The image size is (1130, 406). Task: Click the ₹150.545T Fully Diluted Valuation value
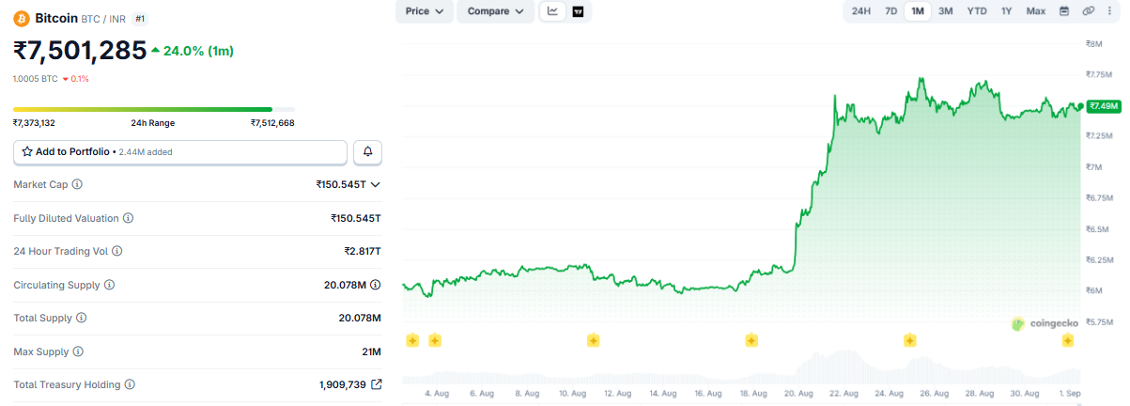(x=356, y=218)
